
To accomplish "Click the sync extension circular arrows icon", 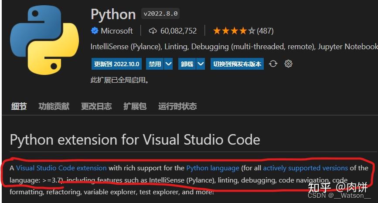I will pyautogui.click(x=273, y=64).
